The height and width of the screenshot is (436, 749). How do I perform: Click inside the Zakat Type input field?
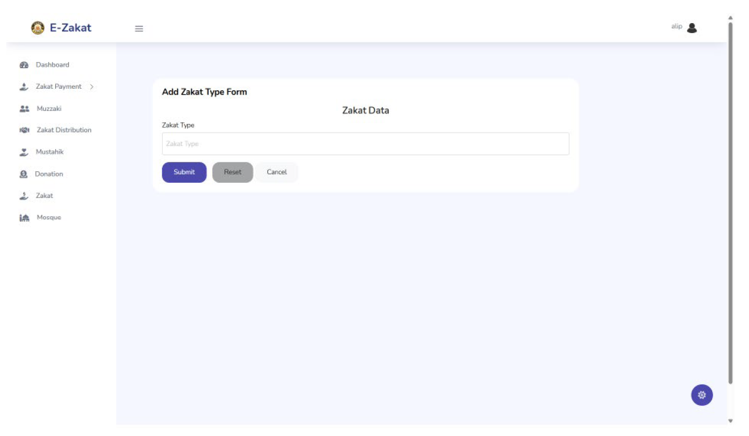(x=366, y=143)
